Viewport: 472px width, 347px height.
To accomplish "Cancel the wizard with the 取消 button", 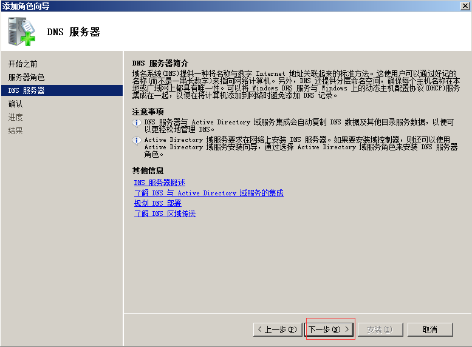I will click(430, 329).
